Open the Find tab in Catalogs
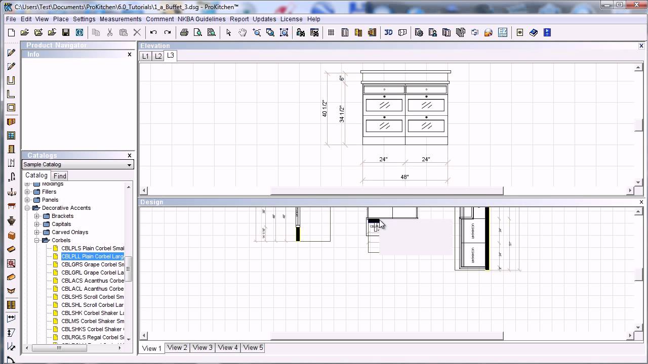Image resolution: width=648 pixels, height=364 pixels. click(x=60, y=176)
